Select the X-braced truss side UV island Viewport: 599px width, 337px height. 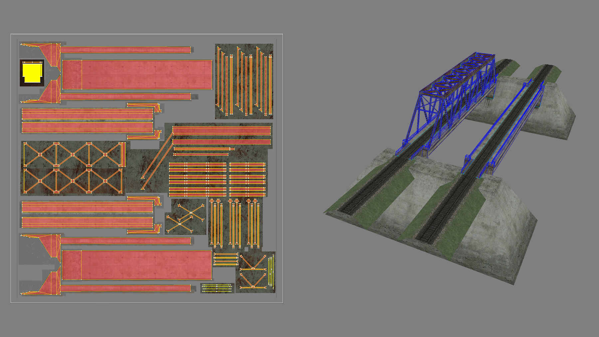(73, 168)
